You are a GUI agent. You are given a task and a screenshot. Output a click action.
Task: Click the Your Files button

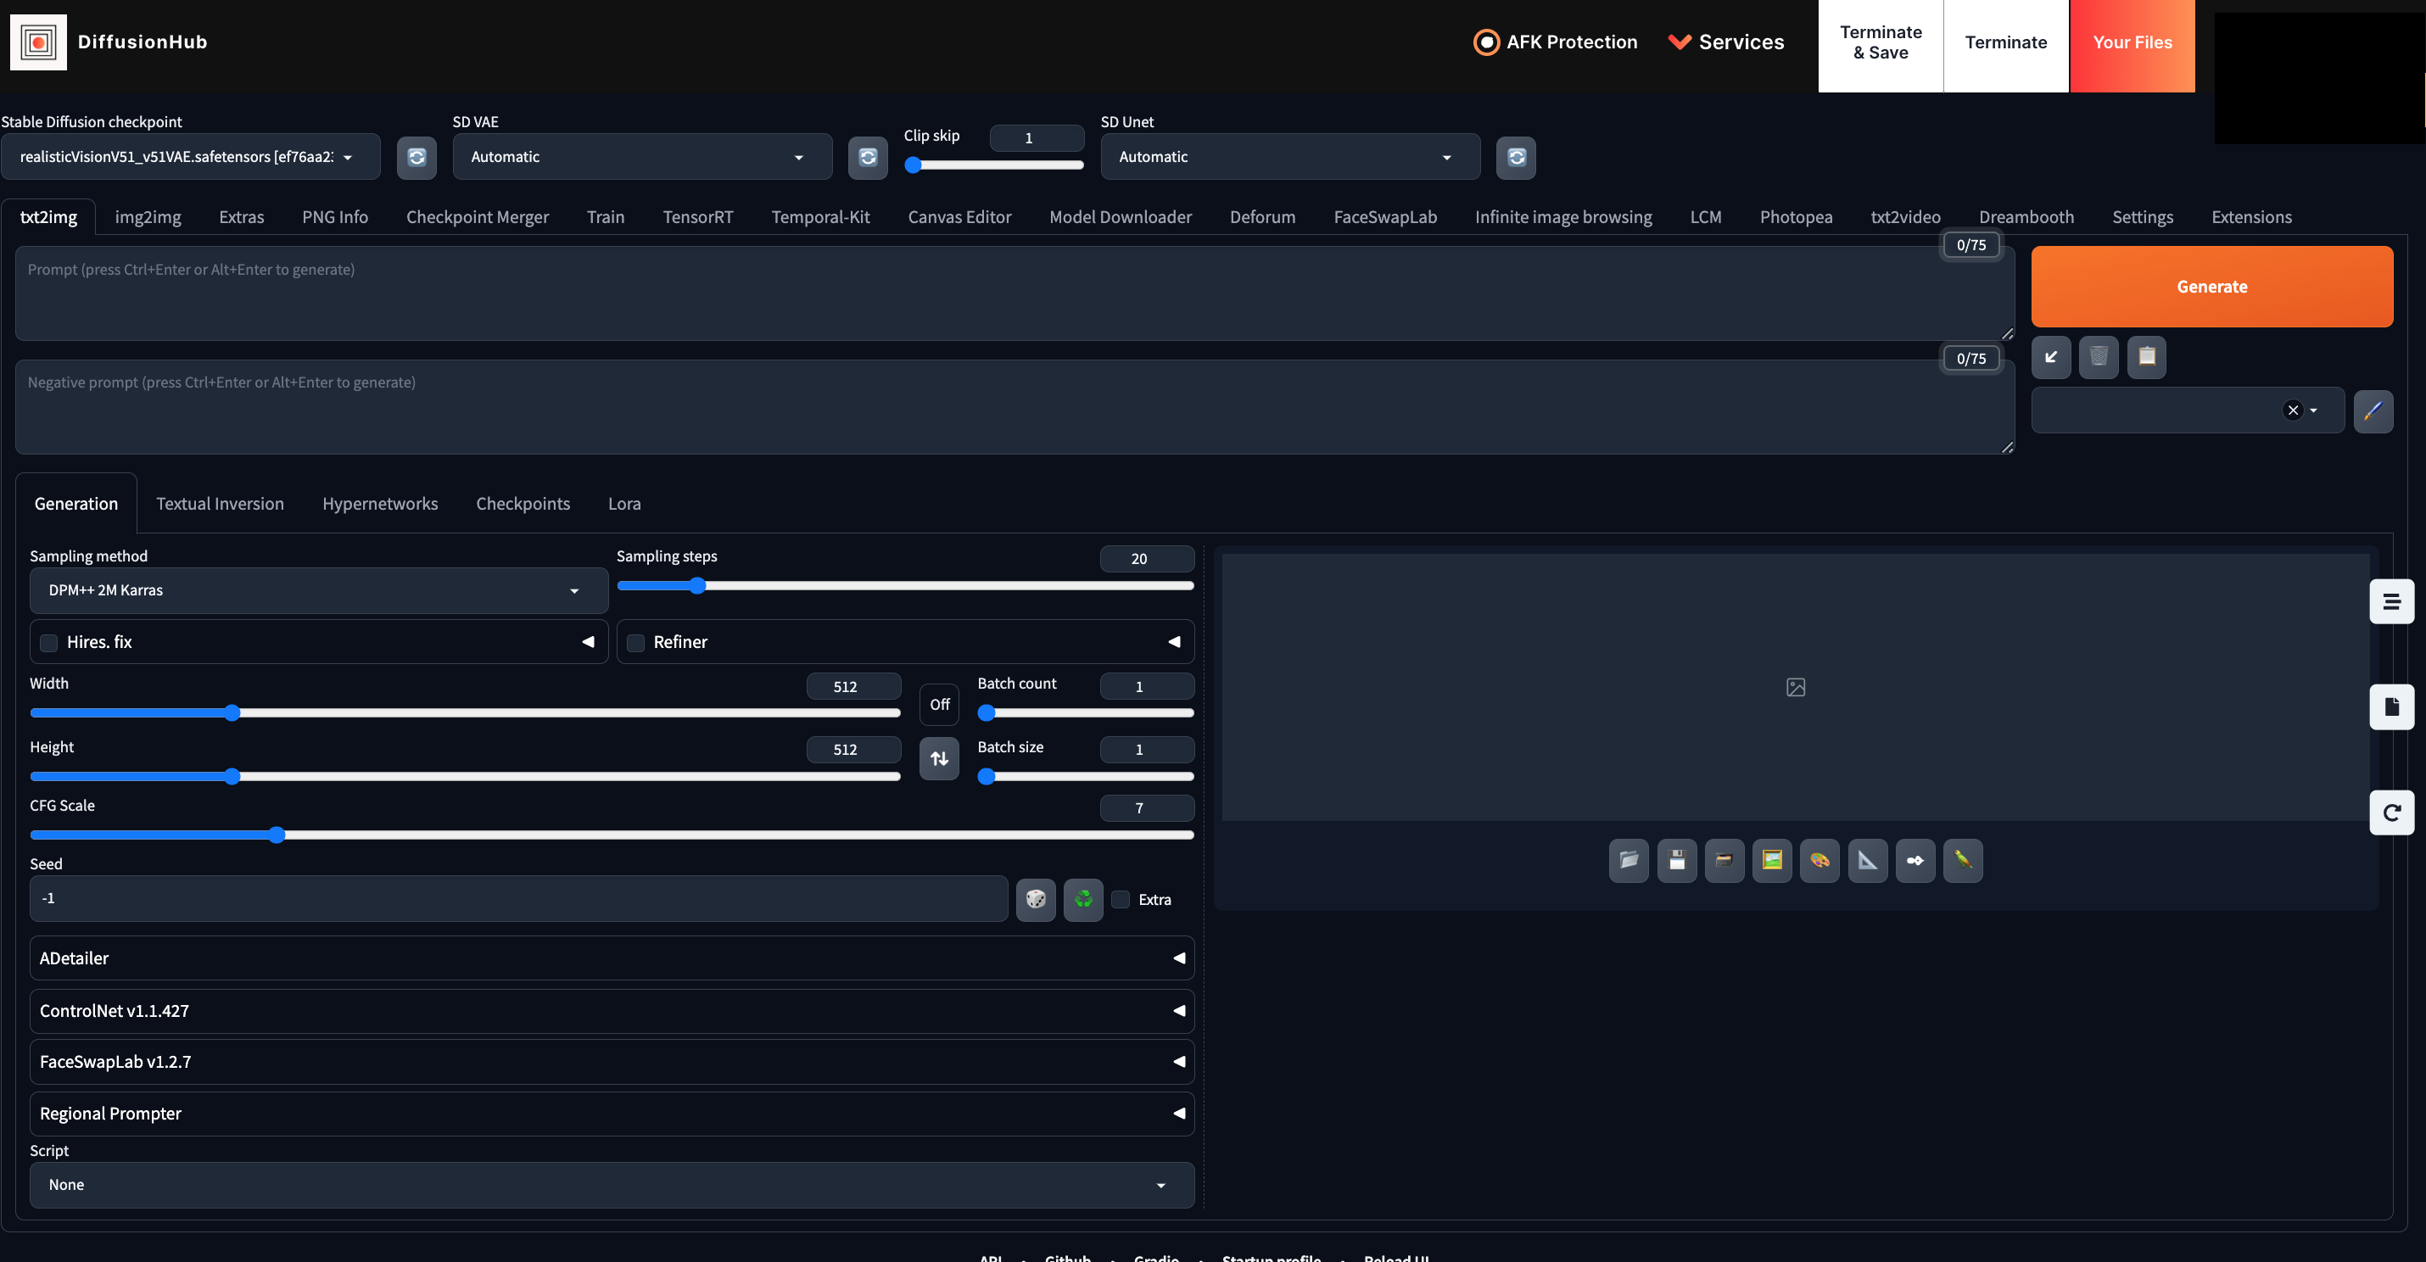point(2131,43)
